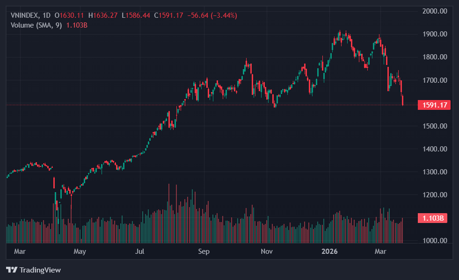Click the leftmost Mar label on the time axis
459x280 pixels.
(20, 251)
